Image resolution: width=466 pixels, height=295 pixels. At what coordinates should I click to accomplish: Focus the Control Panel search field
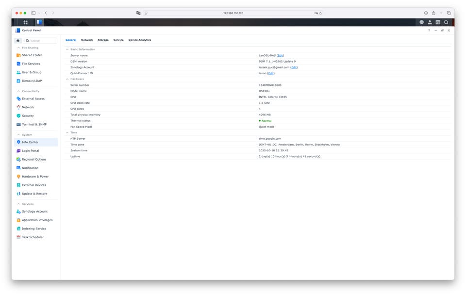[x=40, y=41]
